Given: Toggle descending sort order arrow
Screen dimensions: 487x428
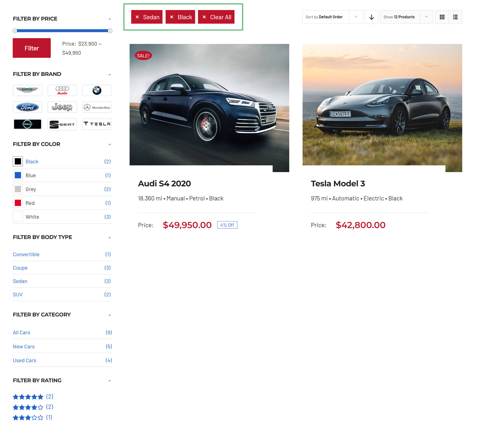Looking at the screenshot, I should tap(371, 17).
